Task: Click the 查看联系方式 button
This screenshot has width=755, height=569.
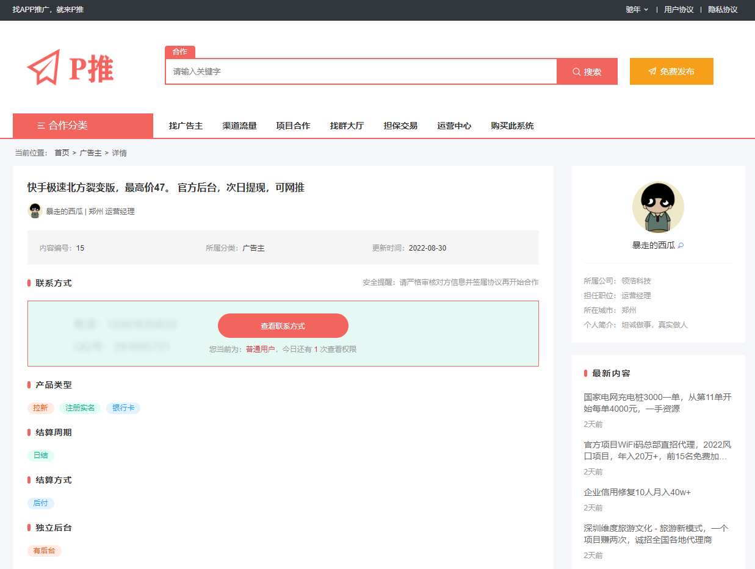Action: (283, 326)
